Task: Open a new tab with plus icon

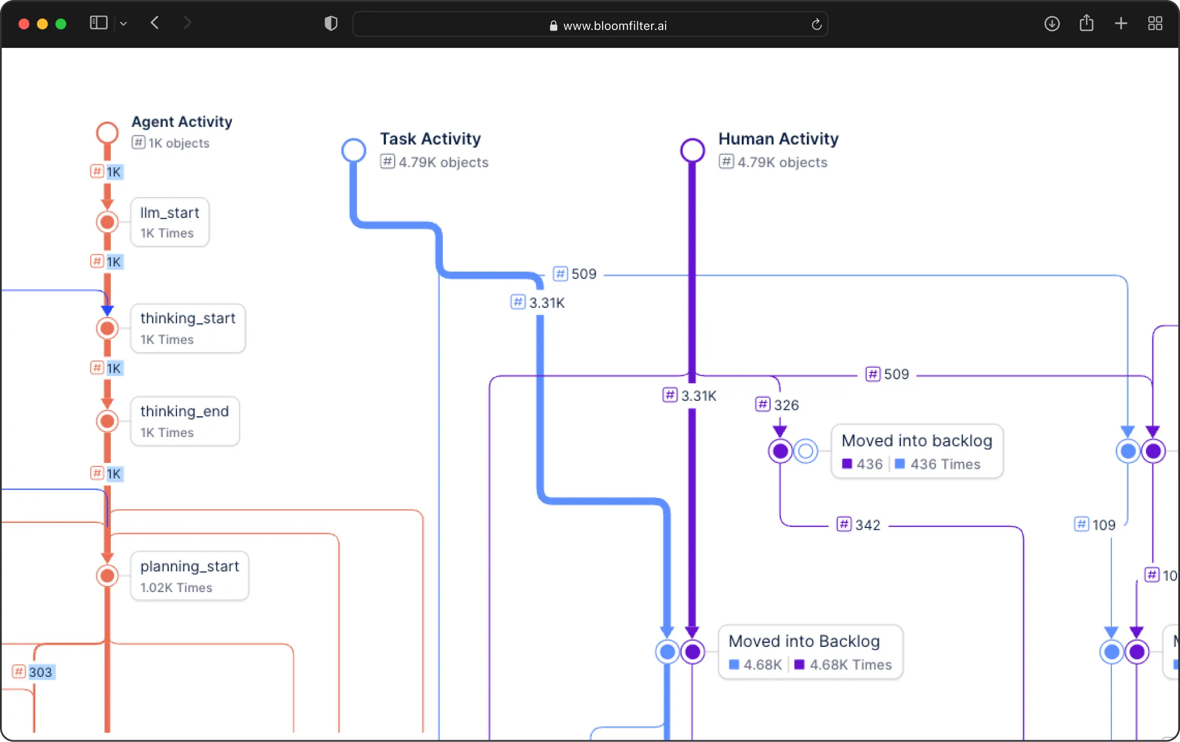Action: pyautogui.click(x=1121, y=24)
